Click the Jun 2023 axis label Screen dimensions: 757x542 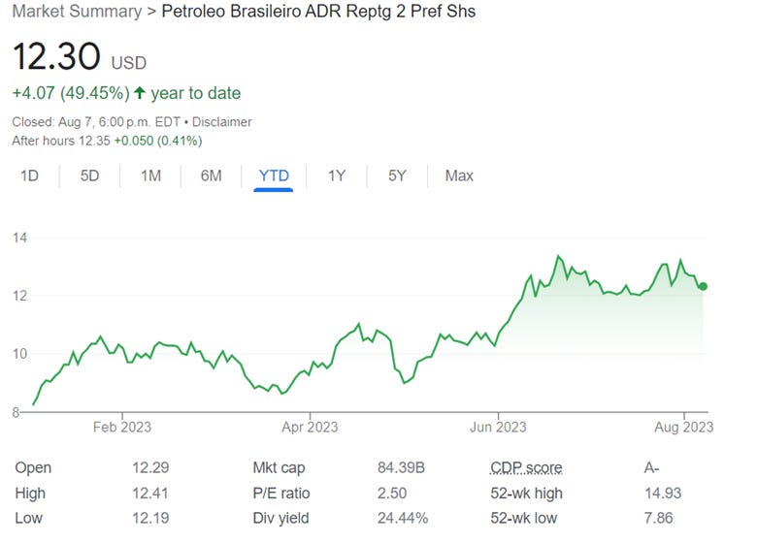[498, 428]
